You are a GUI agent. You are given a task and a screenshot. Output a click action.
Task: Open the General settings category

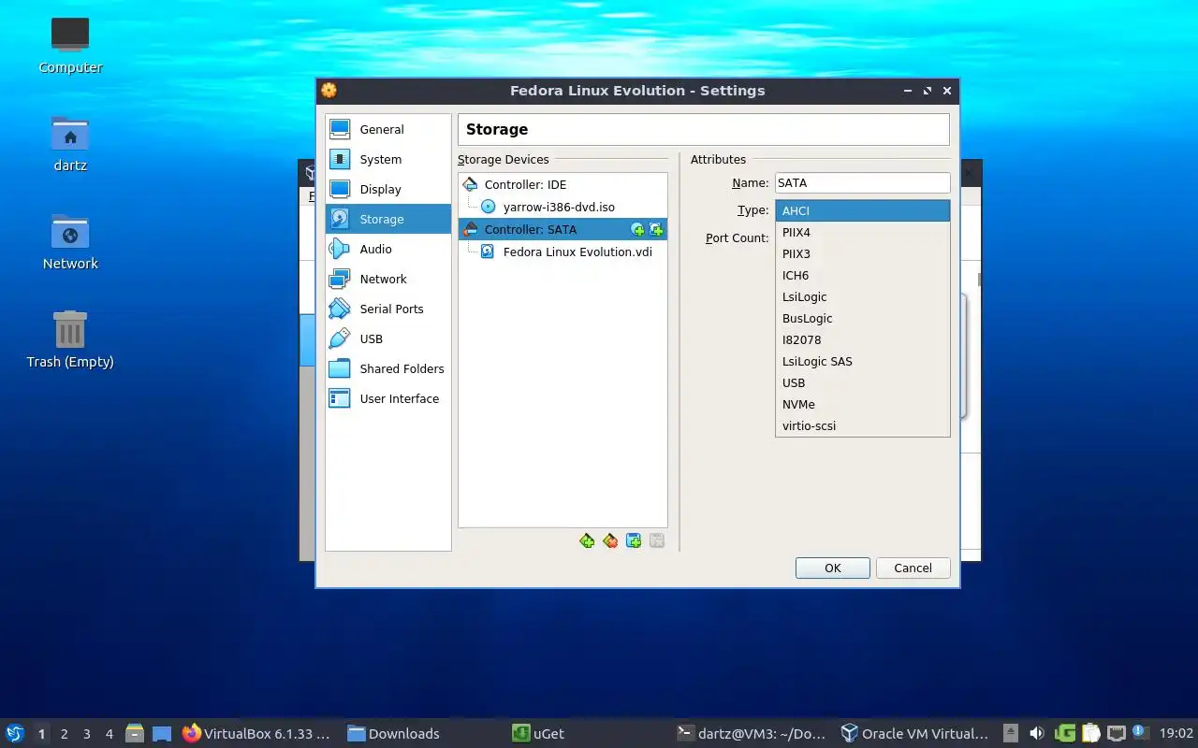(x=388, y=129)
